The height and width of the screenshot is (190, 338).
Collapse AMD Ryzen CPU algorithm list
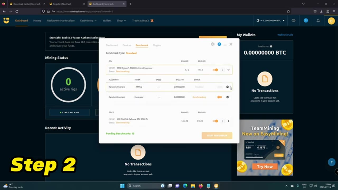click(228, 70)
